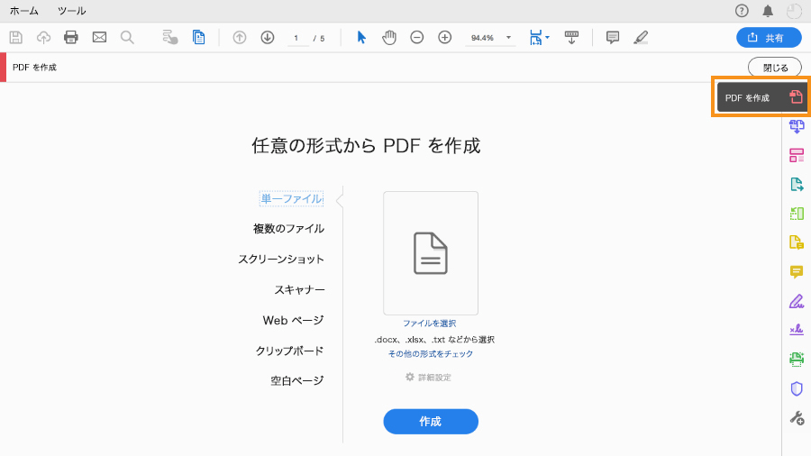Upload file to cloud icon
Image resolution: width=811 pixels, height=456 pixels.
[x=43, y=37]
